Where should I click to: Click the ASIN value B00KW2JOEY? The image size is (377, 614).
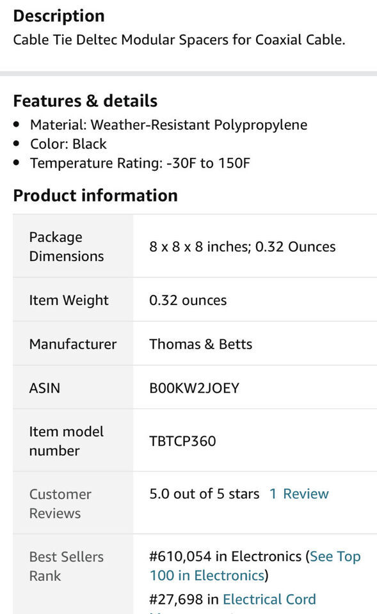(x=194, y=388)
